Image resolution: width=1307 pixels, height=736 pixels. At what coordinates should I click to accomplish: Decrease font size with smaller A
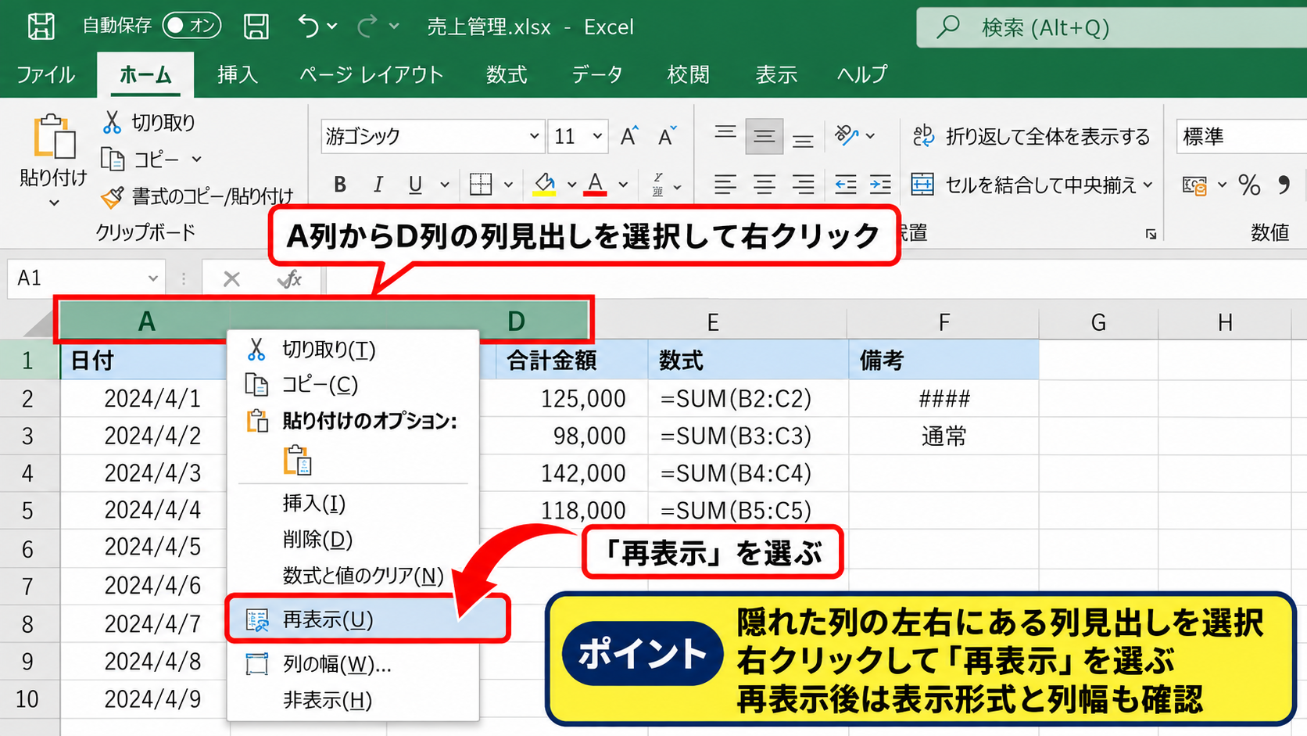(x=668, y=136)
